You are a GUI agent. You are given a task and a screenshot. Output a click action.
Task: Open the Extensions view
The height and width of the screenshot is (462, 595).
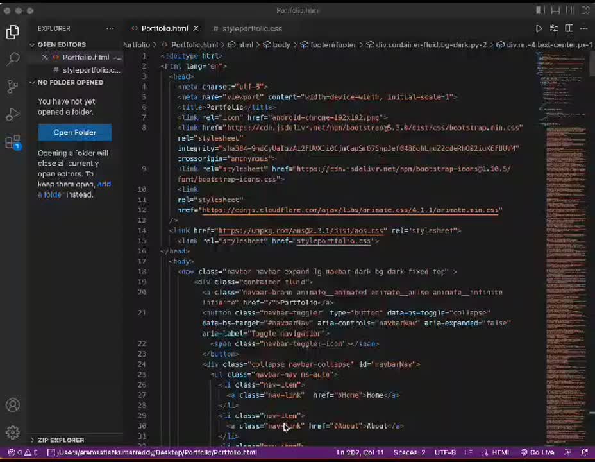(x=13, y=142)
